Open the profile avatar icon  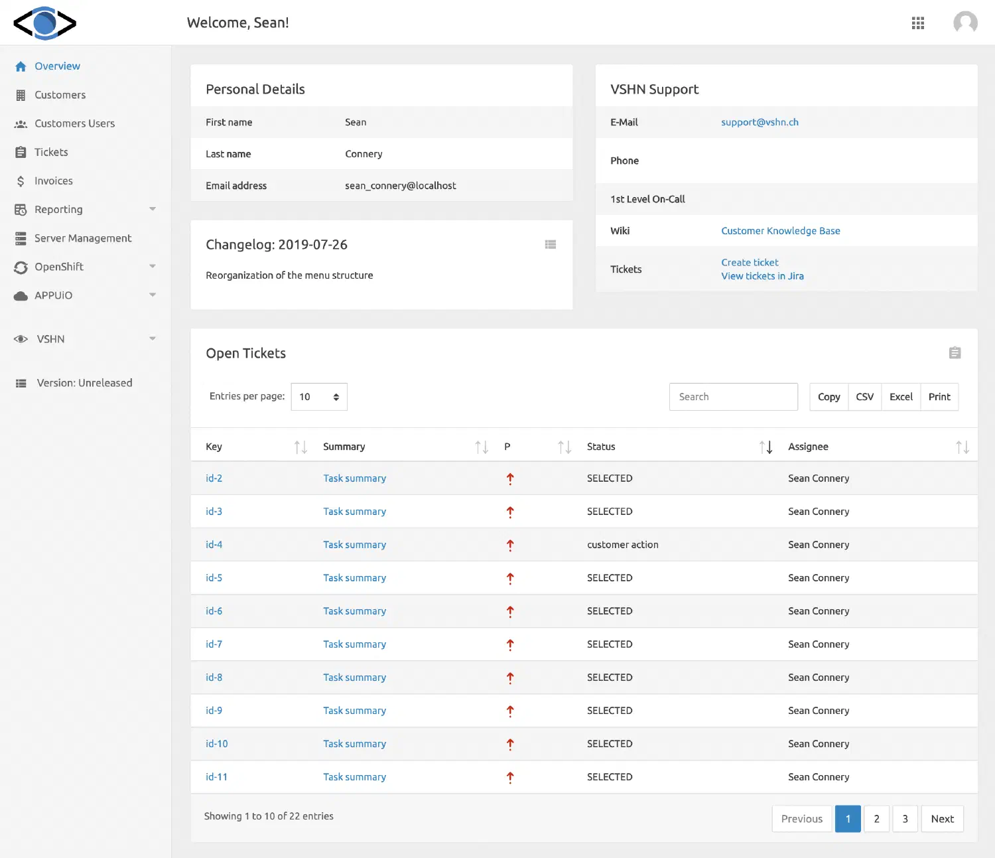click(965, 22)
